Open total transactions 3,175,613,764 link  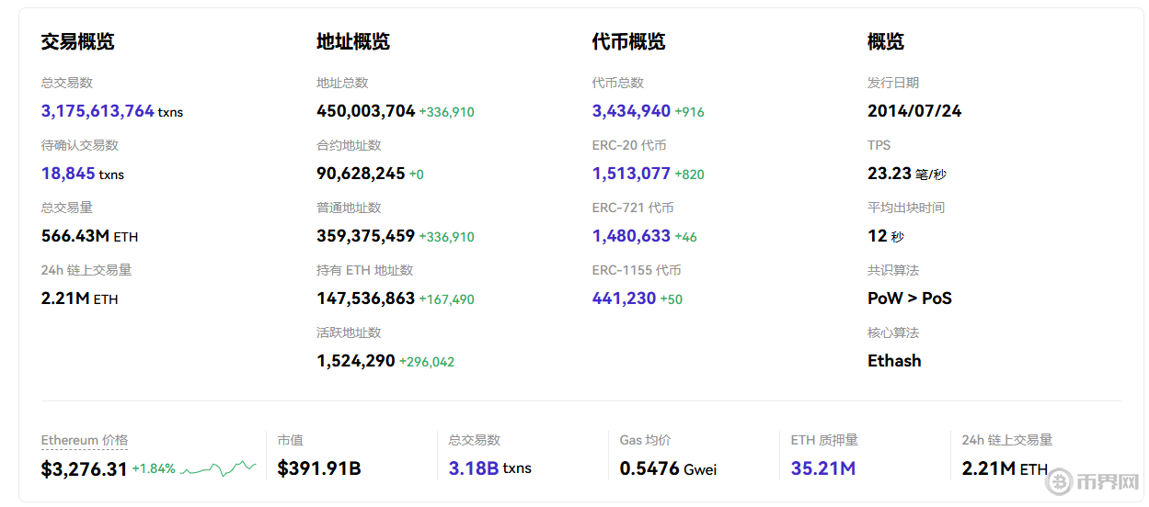point(98,111)
